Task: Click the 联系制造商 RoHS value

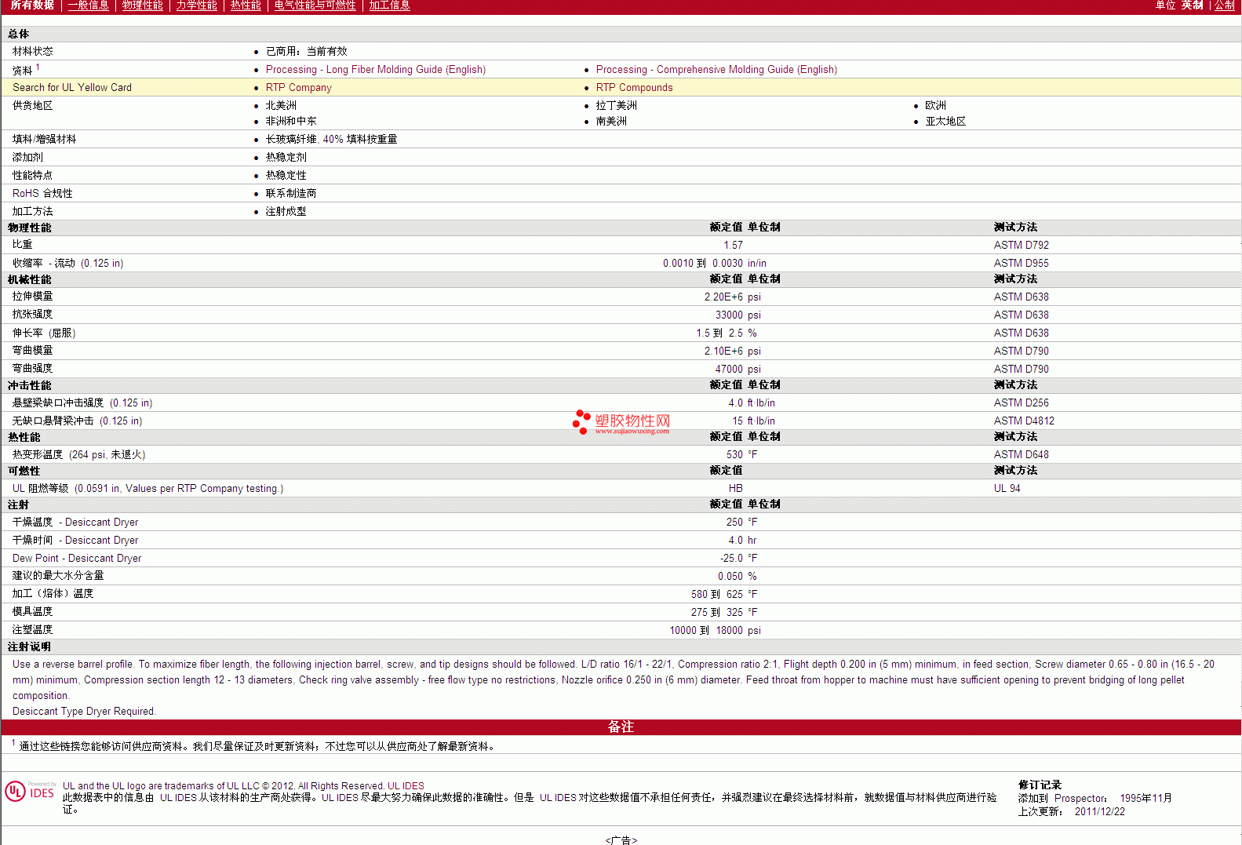Action: point(291,194)
